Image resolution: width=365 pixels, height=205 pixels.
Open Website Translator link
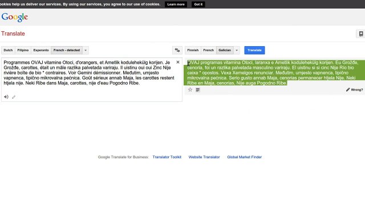click(204, 157)
